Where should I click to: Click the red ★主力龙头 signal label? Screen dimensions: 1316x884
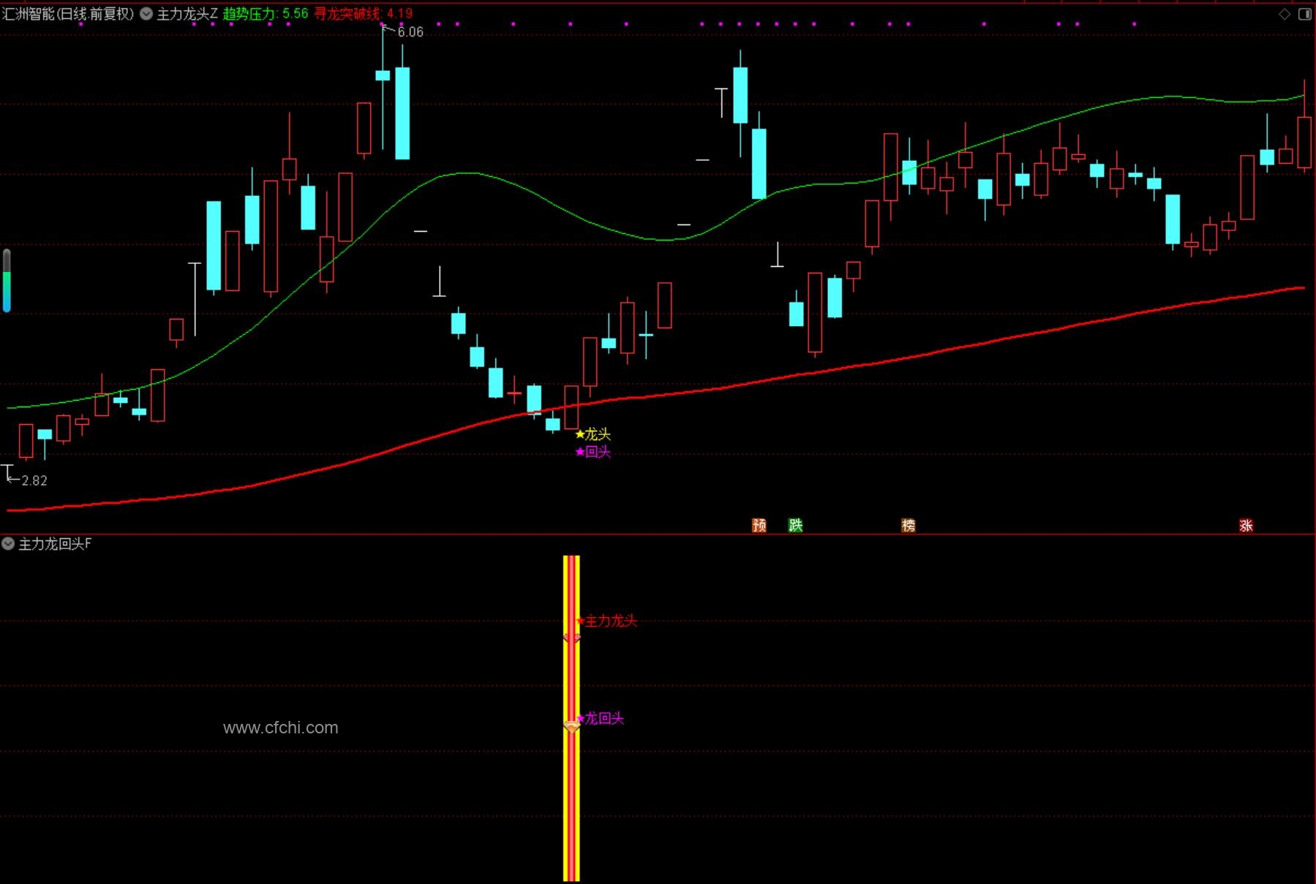pyautogui.click(x=606, y=621)
